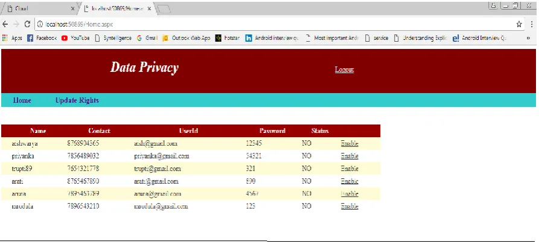This screenshot has height=249, width=539.
Task: Click the name mrudula in the table
Action: [23, 206]
